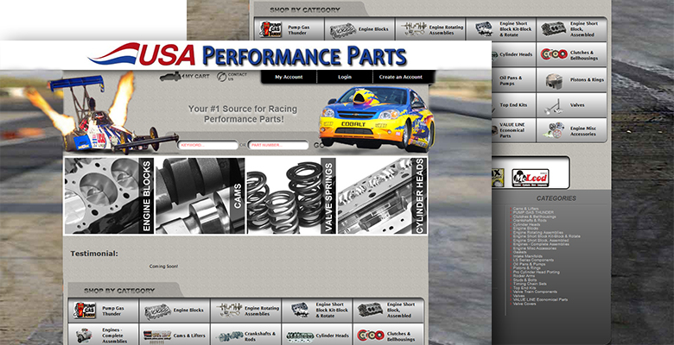Viewport: 674px width, 345px height.
Task: Open Crankshafts & Rods in Categories list
Action: click(530, 221)
